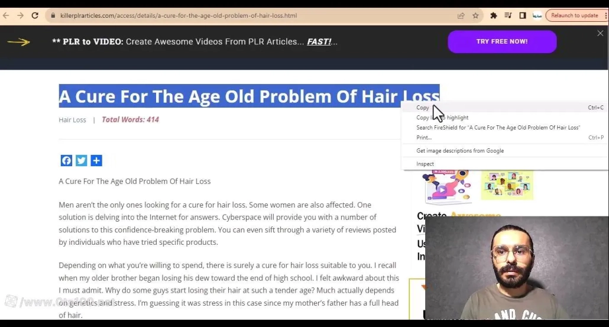Image resolution: width=609 pixels, height=327 pixels.
Task: Open the share page icon in address bar
Action: [x=461, y=15]
